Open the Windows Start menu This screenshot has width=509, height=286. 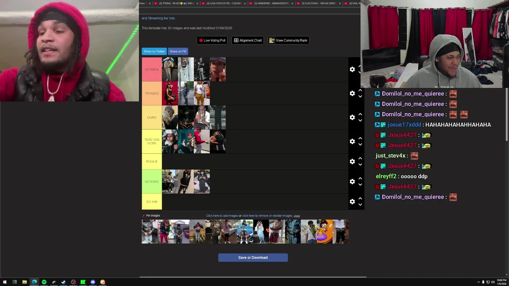pyautogui.click(x=5, y=282)
